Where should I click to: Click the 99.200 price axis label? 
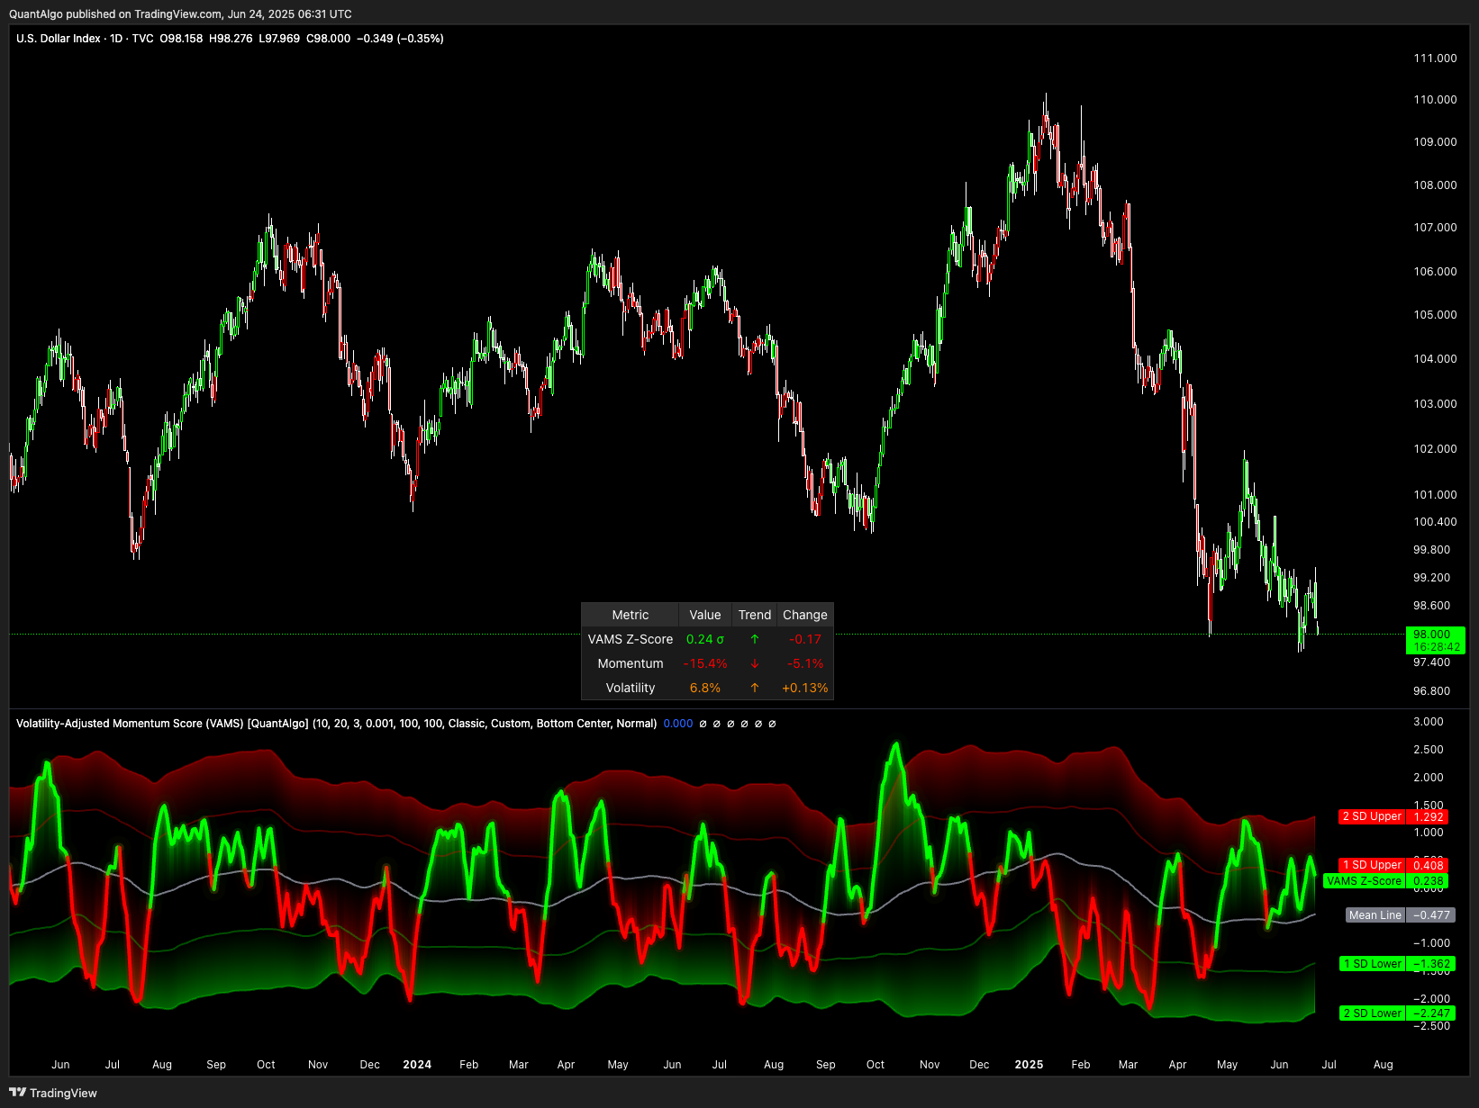coord(1431,577)
